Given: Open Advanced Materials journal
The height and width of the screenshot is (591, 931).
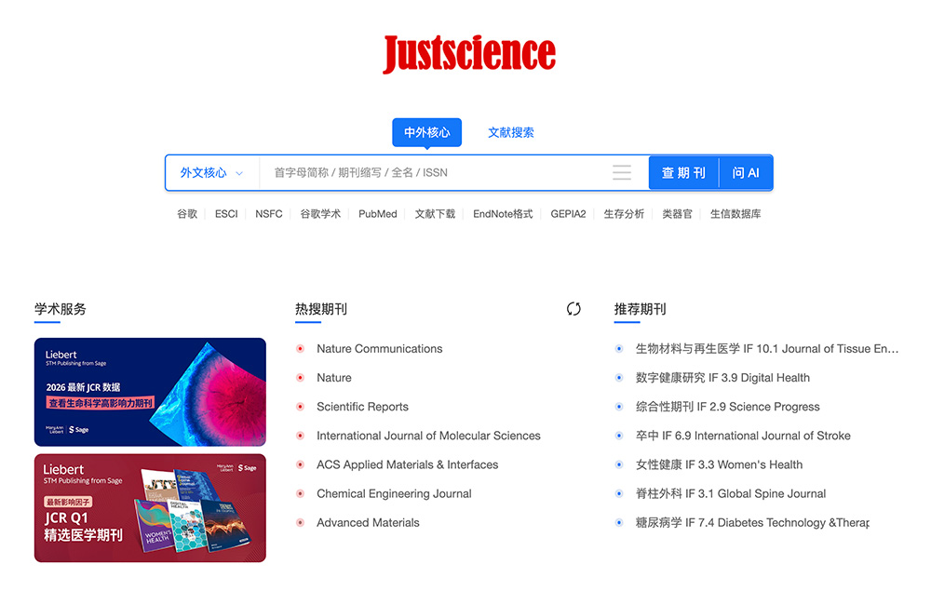Looking at the screenshot, I should 368,523.
